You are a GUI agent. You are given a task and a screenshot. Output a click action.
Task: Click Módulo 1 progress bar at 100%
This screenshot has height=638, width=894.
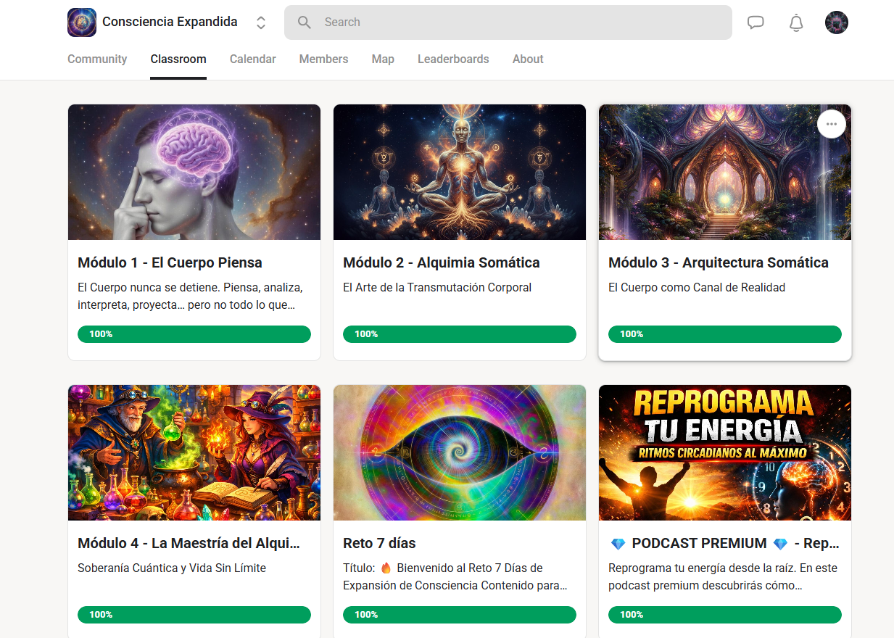(x=194, y=334)
